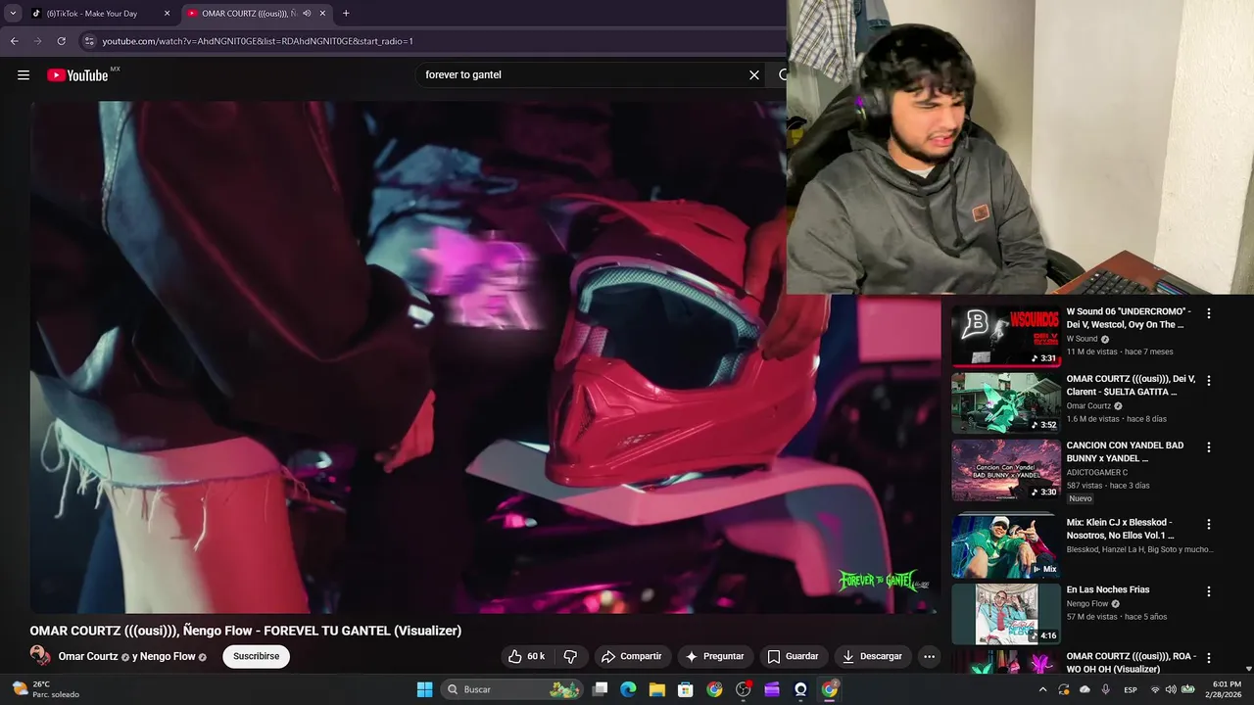The width and height of the screenshot is (1254, 705).
Task: Open options for CANCION CON YANDEL video
Action: click(1209, 447)
